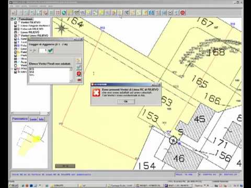This screenshot has height=188, width=251.
Task: Click the red four-square grid toolbar icon
Action: pyautogui.click(x=58, y=13)
